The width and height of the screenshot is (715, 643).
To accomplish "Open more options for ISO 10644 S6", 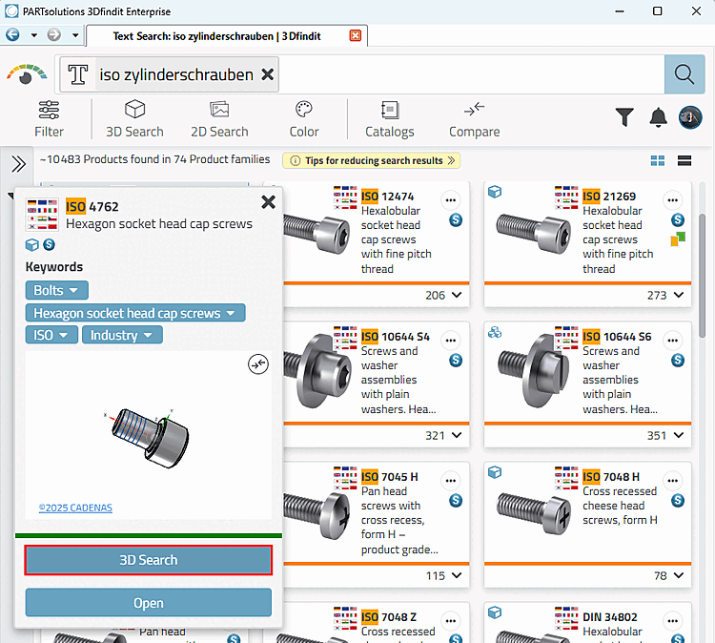I will tap(672, 340).
